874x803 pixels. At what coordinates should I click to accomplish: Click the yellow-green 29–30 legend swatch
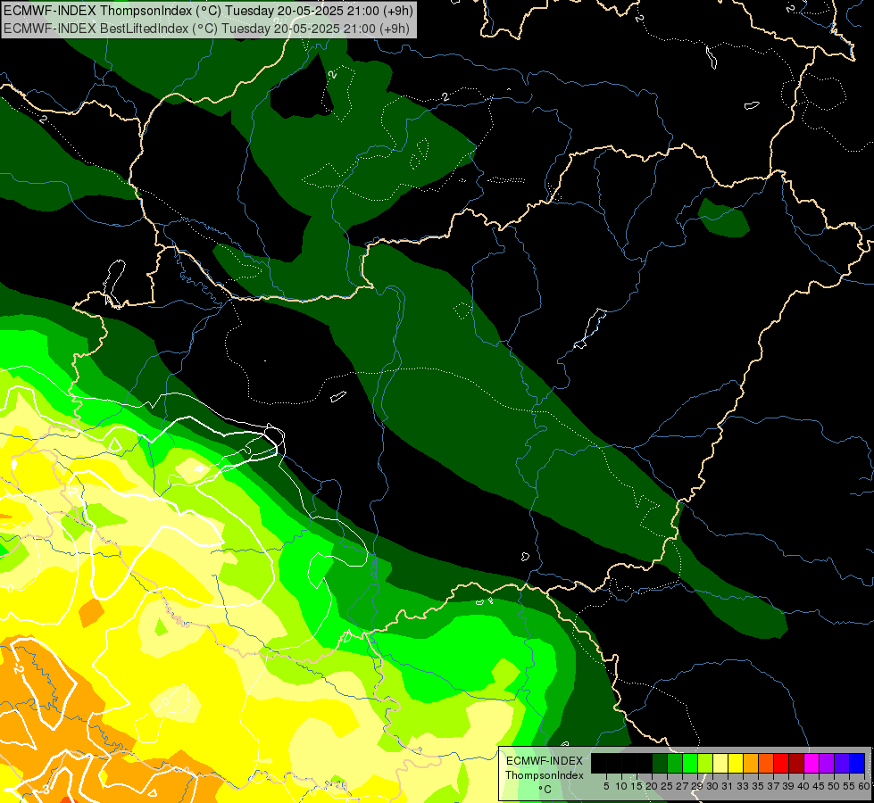click(x=705, y=764)
